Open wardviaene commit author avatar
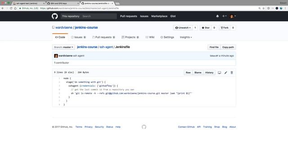This screenshot has width=288, height=162. (56, 56)
